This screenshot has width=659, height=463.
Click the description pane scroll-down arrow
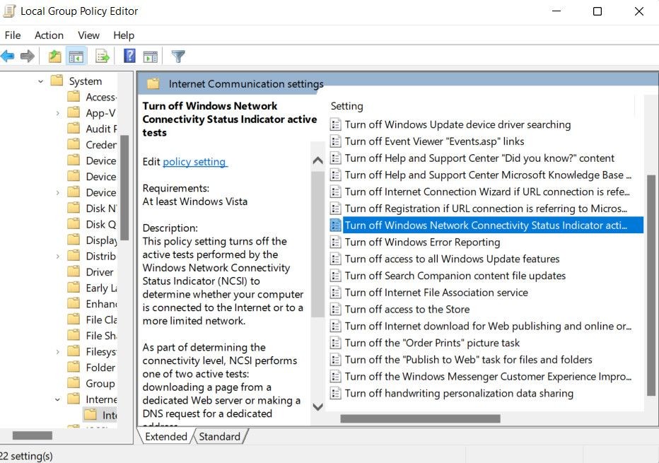click(318, 406)
